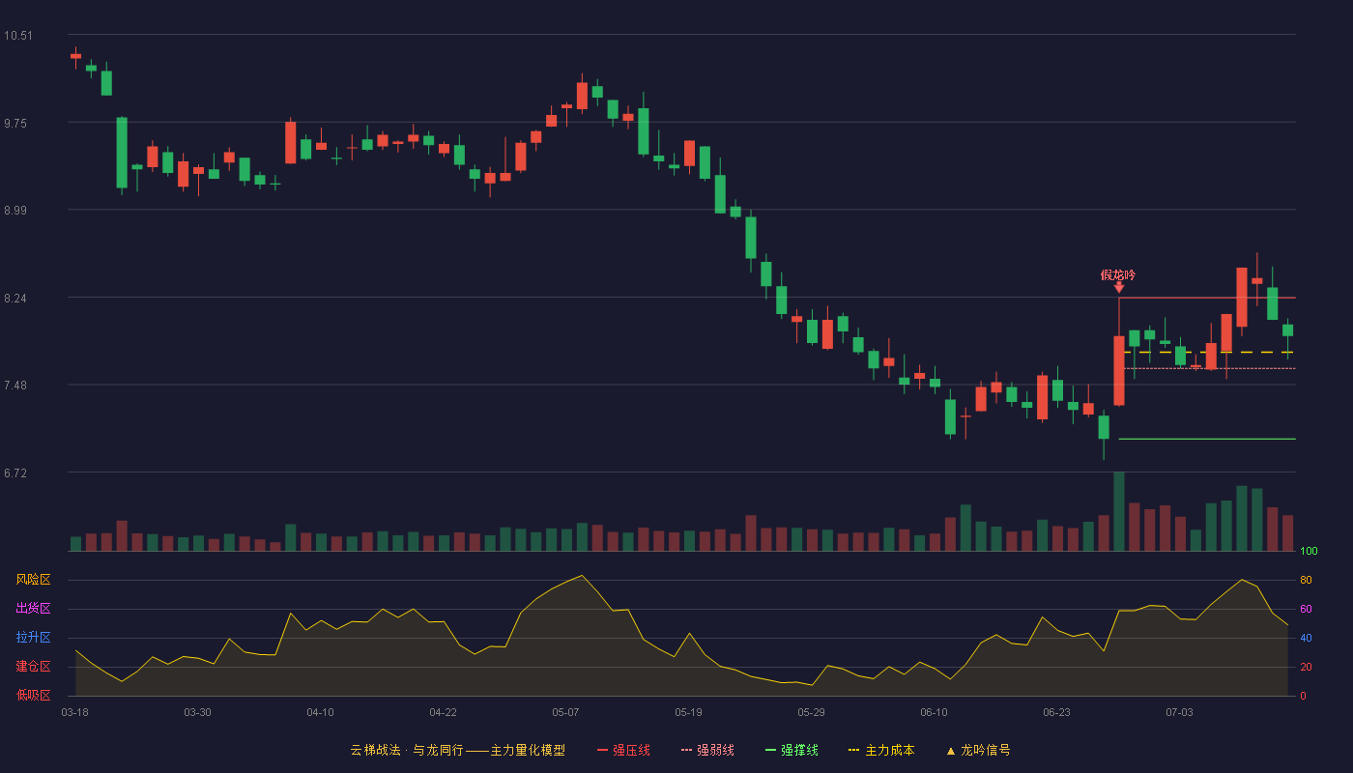Click the 100 indicator scale label
The width and height of the screenshot is (1353, 773).
pyautogui.click(x=1309, y=552)
